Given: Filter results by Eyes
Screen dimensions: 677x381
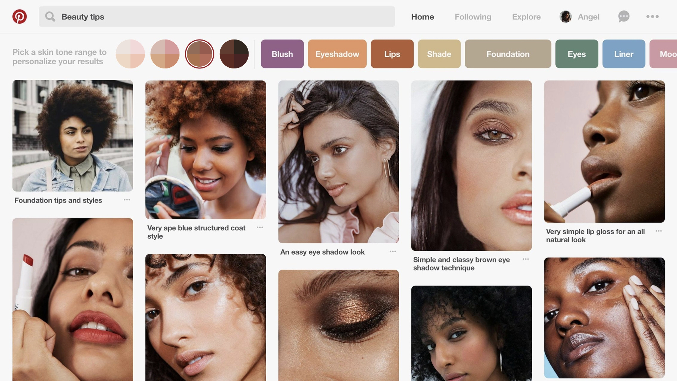Looking at the screenshot, I should coord(577,54).
